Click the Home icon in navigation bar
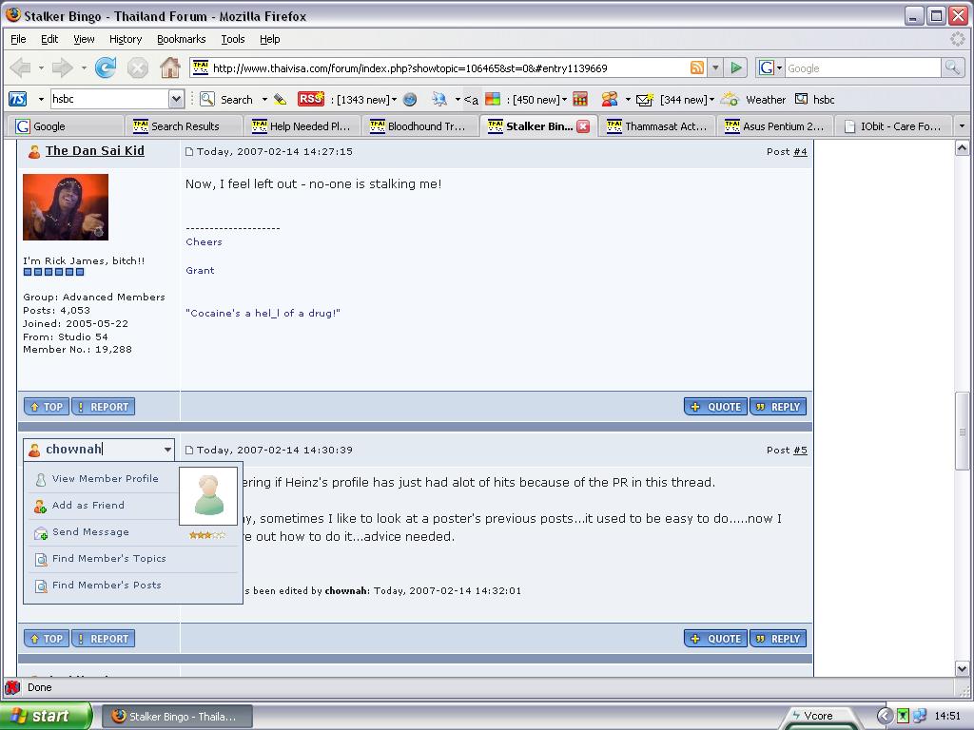 (x=169, y=67)
